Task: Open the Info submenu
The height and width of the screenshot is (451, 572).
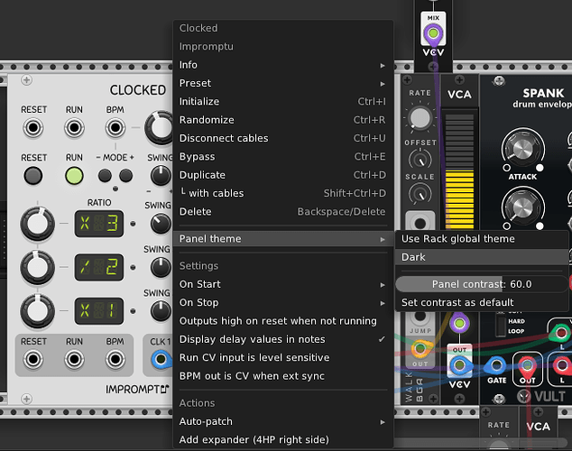Action: 282,65
